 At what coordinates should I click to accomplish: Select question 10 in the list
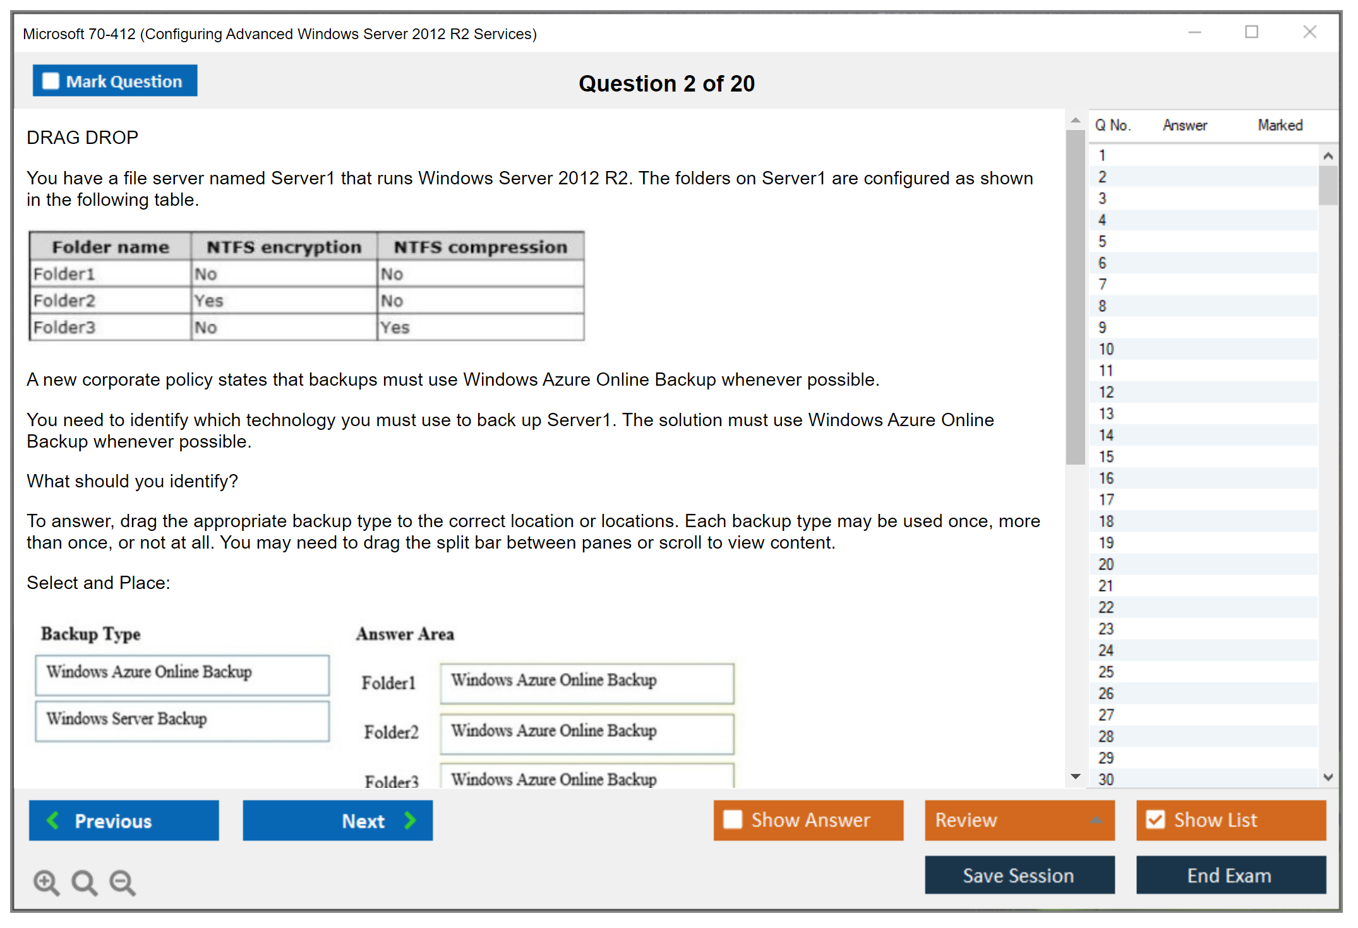coord(1106,349)
